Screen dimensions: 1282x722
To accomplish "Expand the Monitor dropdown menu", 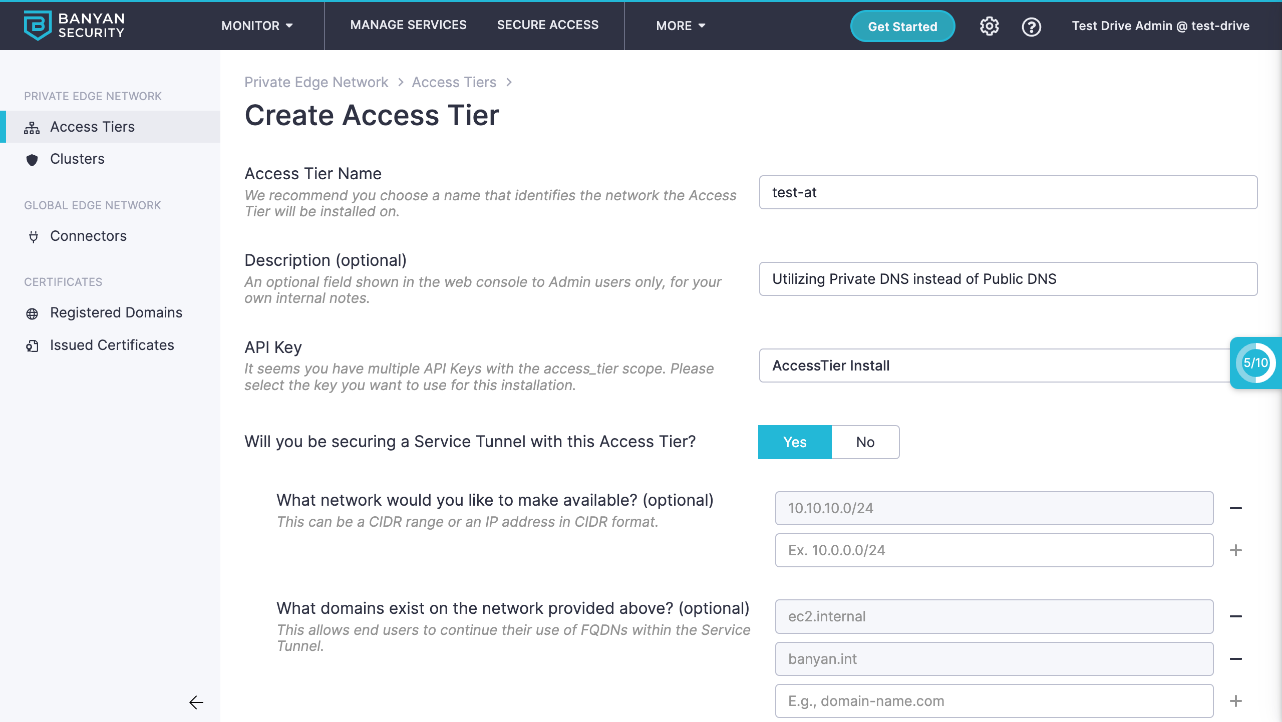I will (257, 26).
